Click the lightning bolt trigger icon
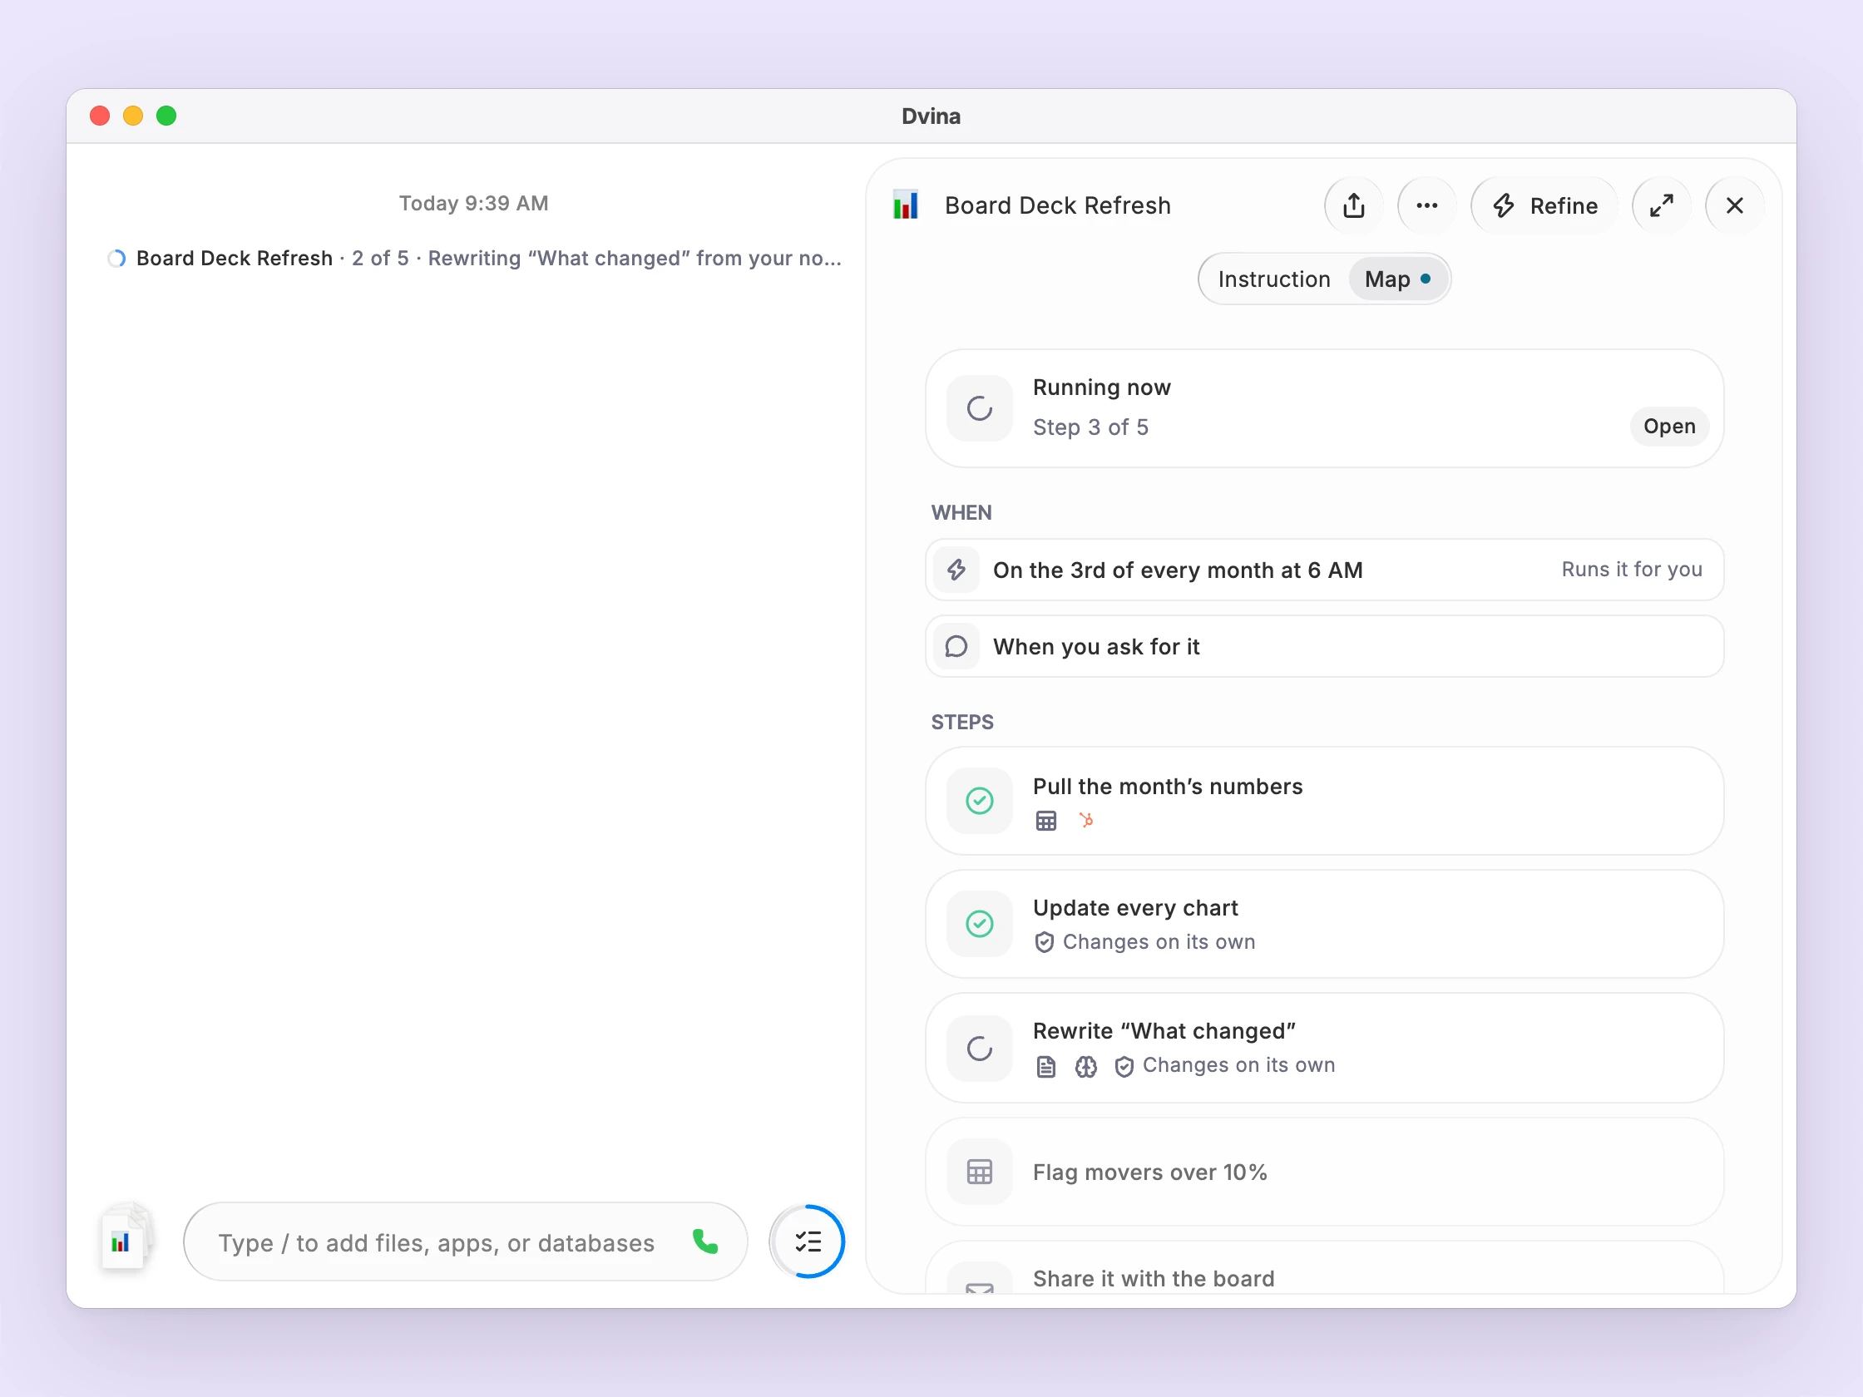The width and height of the screenshot is (1863, 1397). coord(956,570)
